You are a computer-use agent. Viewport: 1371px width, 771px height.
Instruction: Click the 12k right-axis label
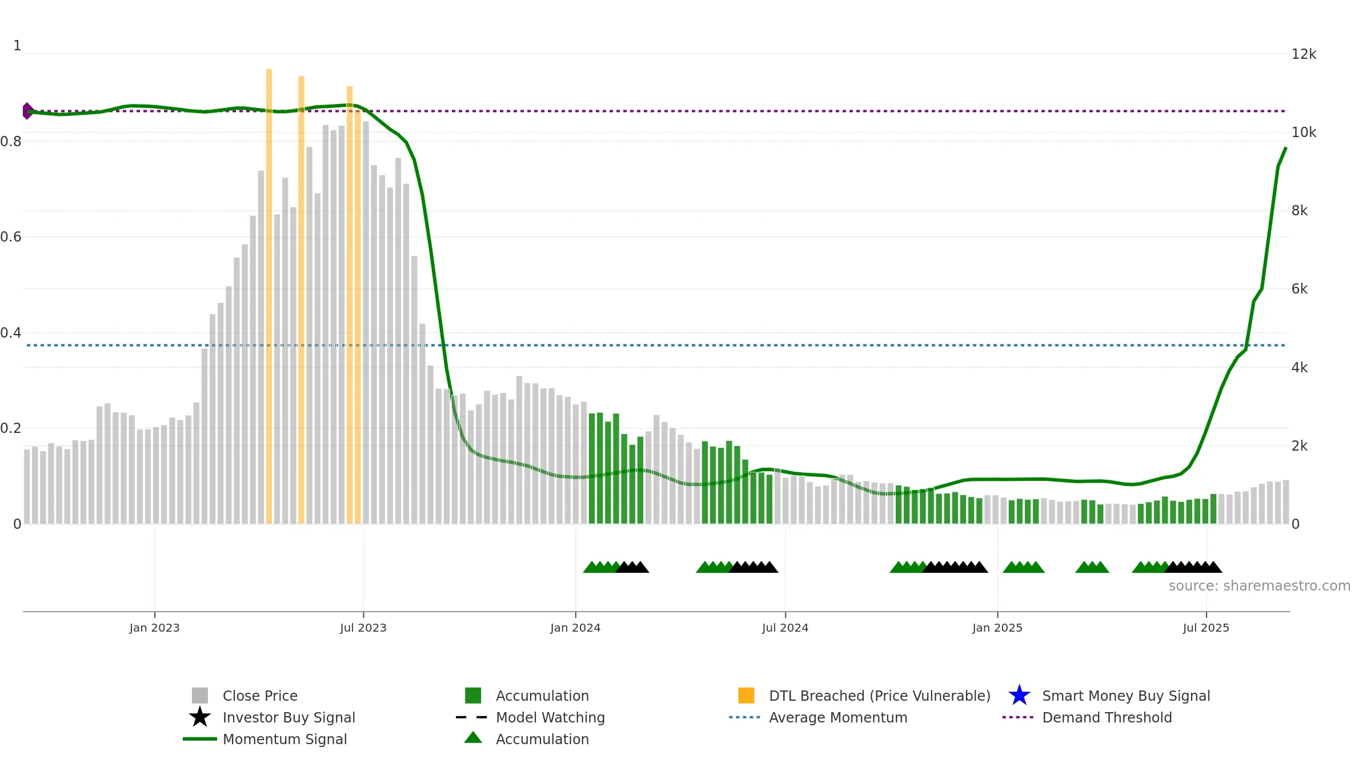point(1304,54)
